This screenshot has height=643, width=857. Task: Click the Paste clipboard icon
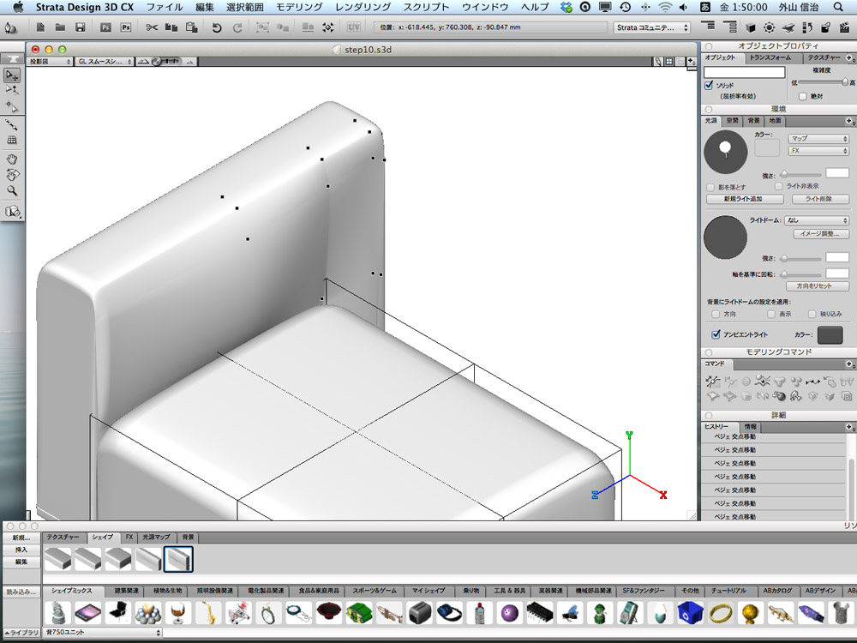coord(191,27)
